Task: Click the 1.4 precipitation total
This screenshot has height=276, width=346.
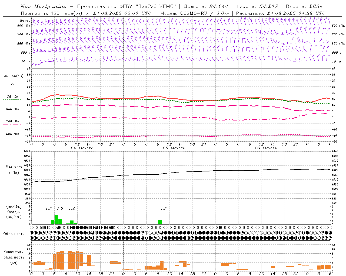Action: pos(72,209)
